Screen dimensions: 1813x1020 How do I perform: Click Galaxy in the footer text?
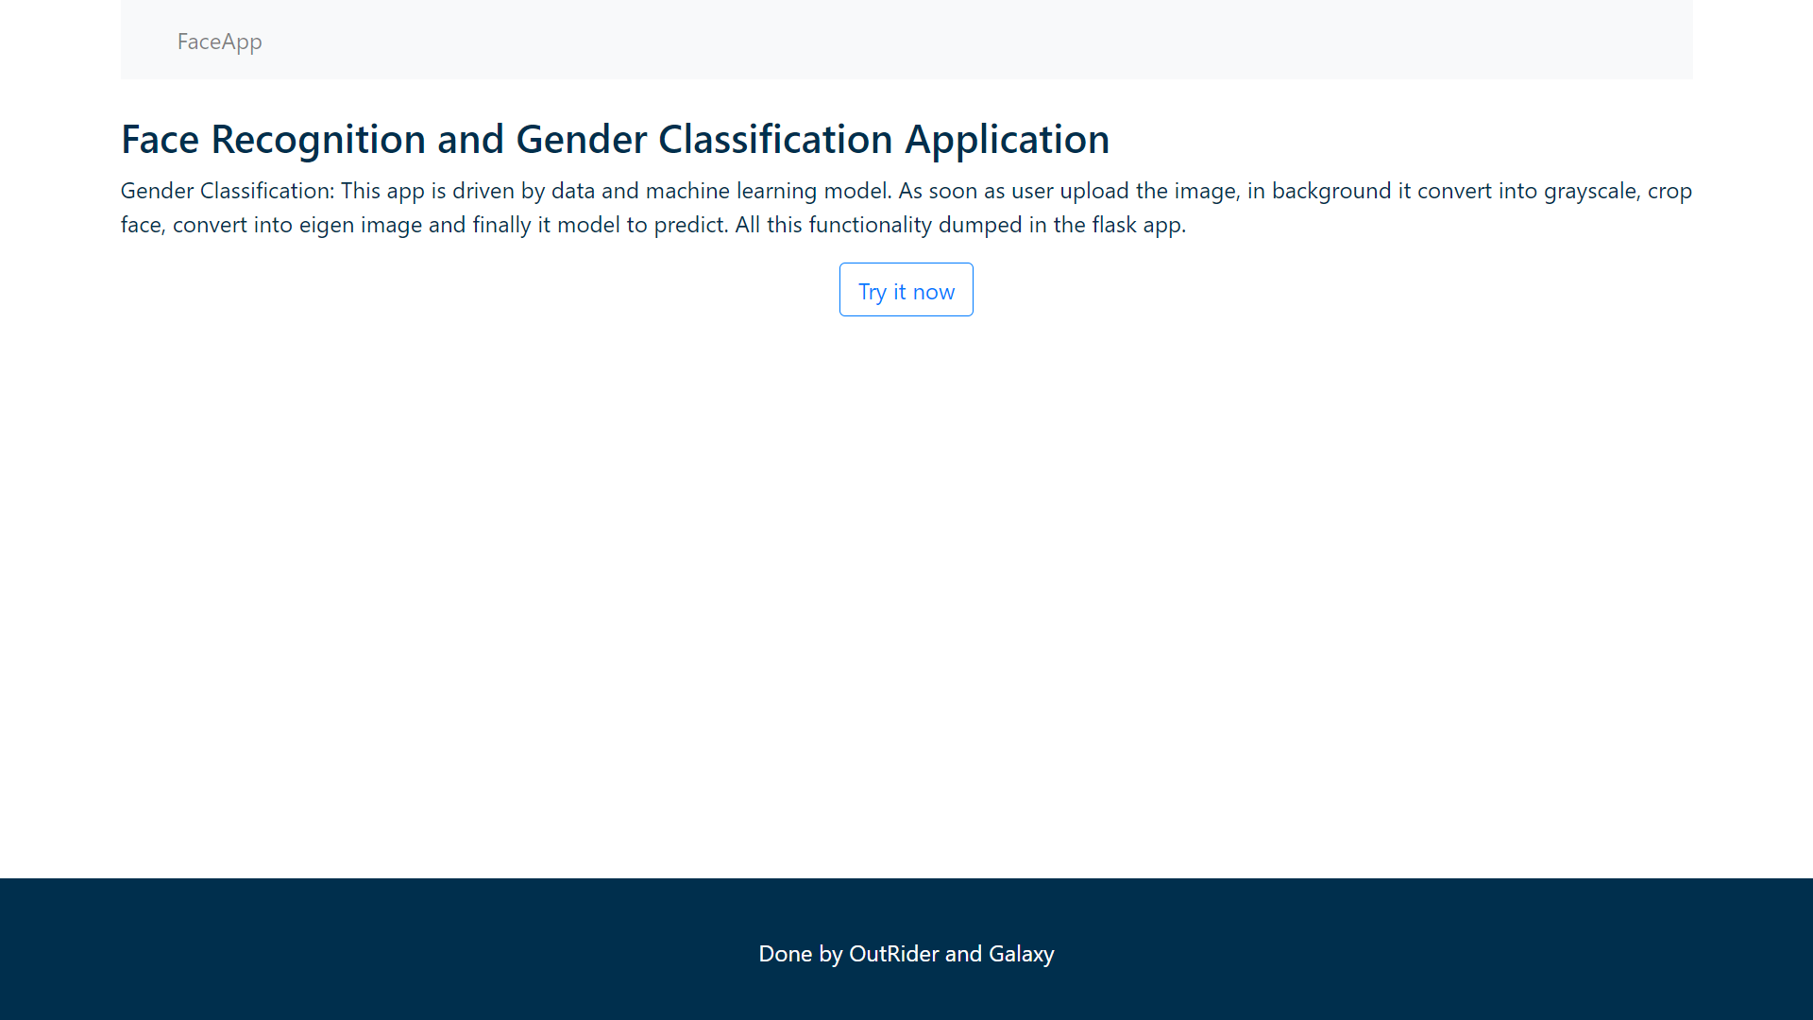click(x=1020, y=954)
